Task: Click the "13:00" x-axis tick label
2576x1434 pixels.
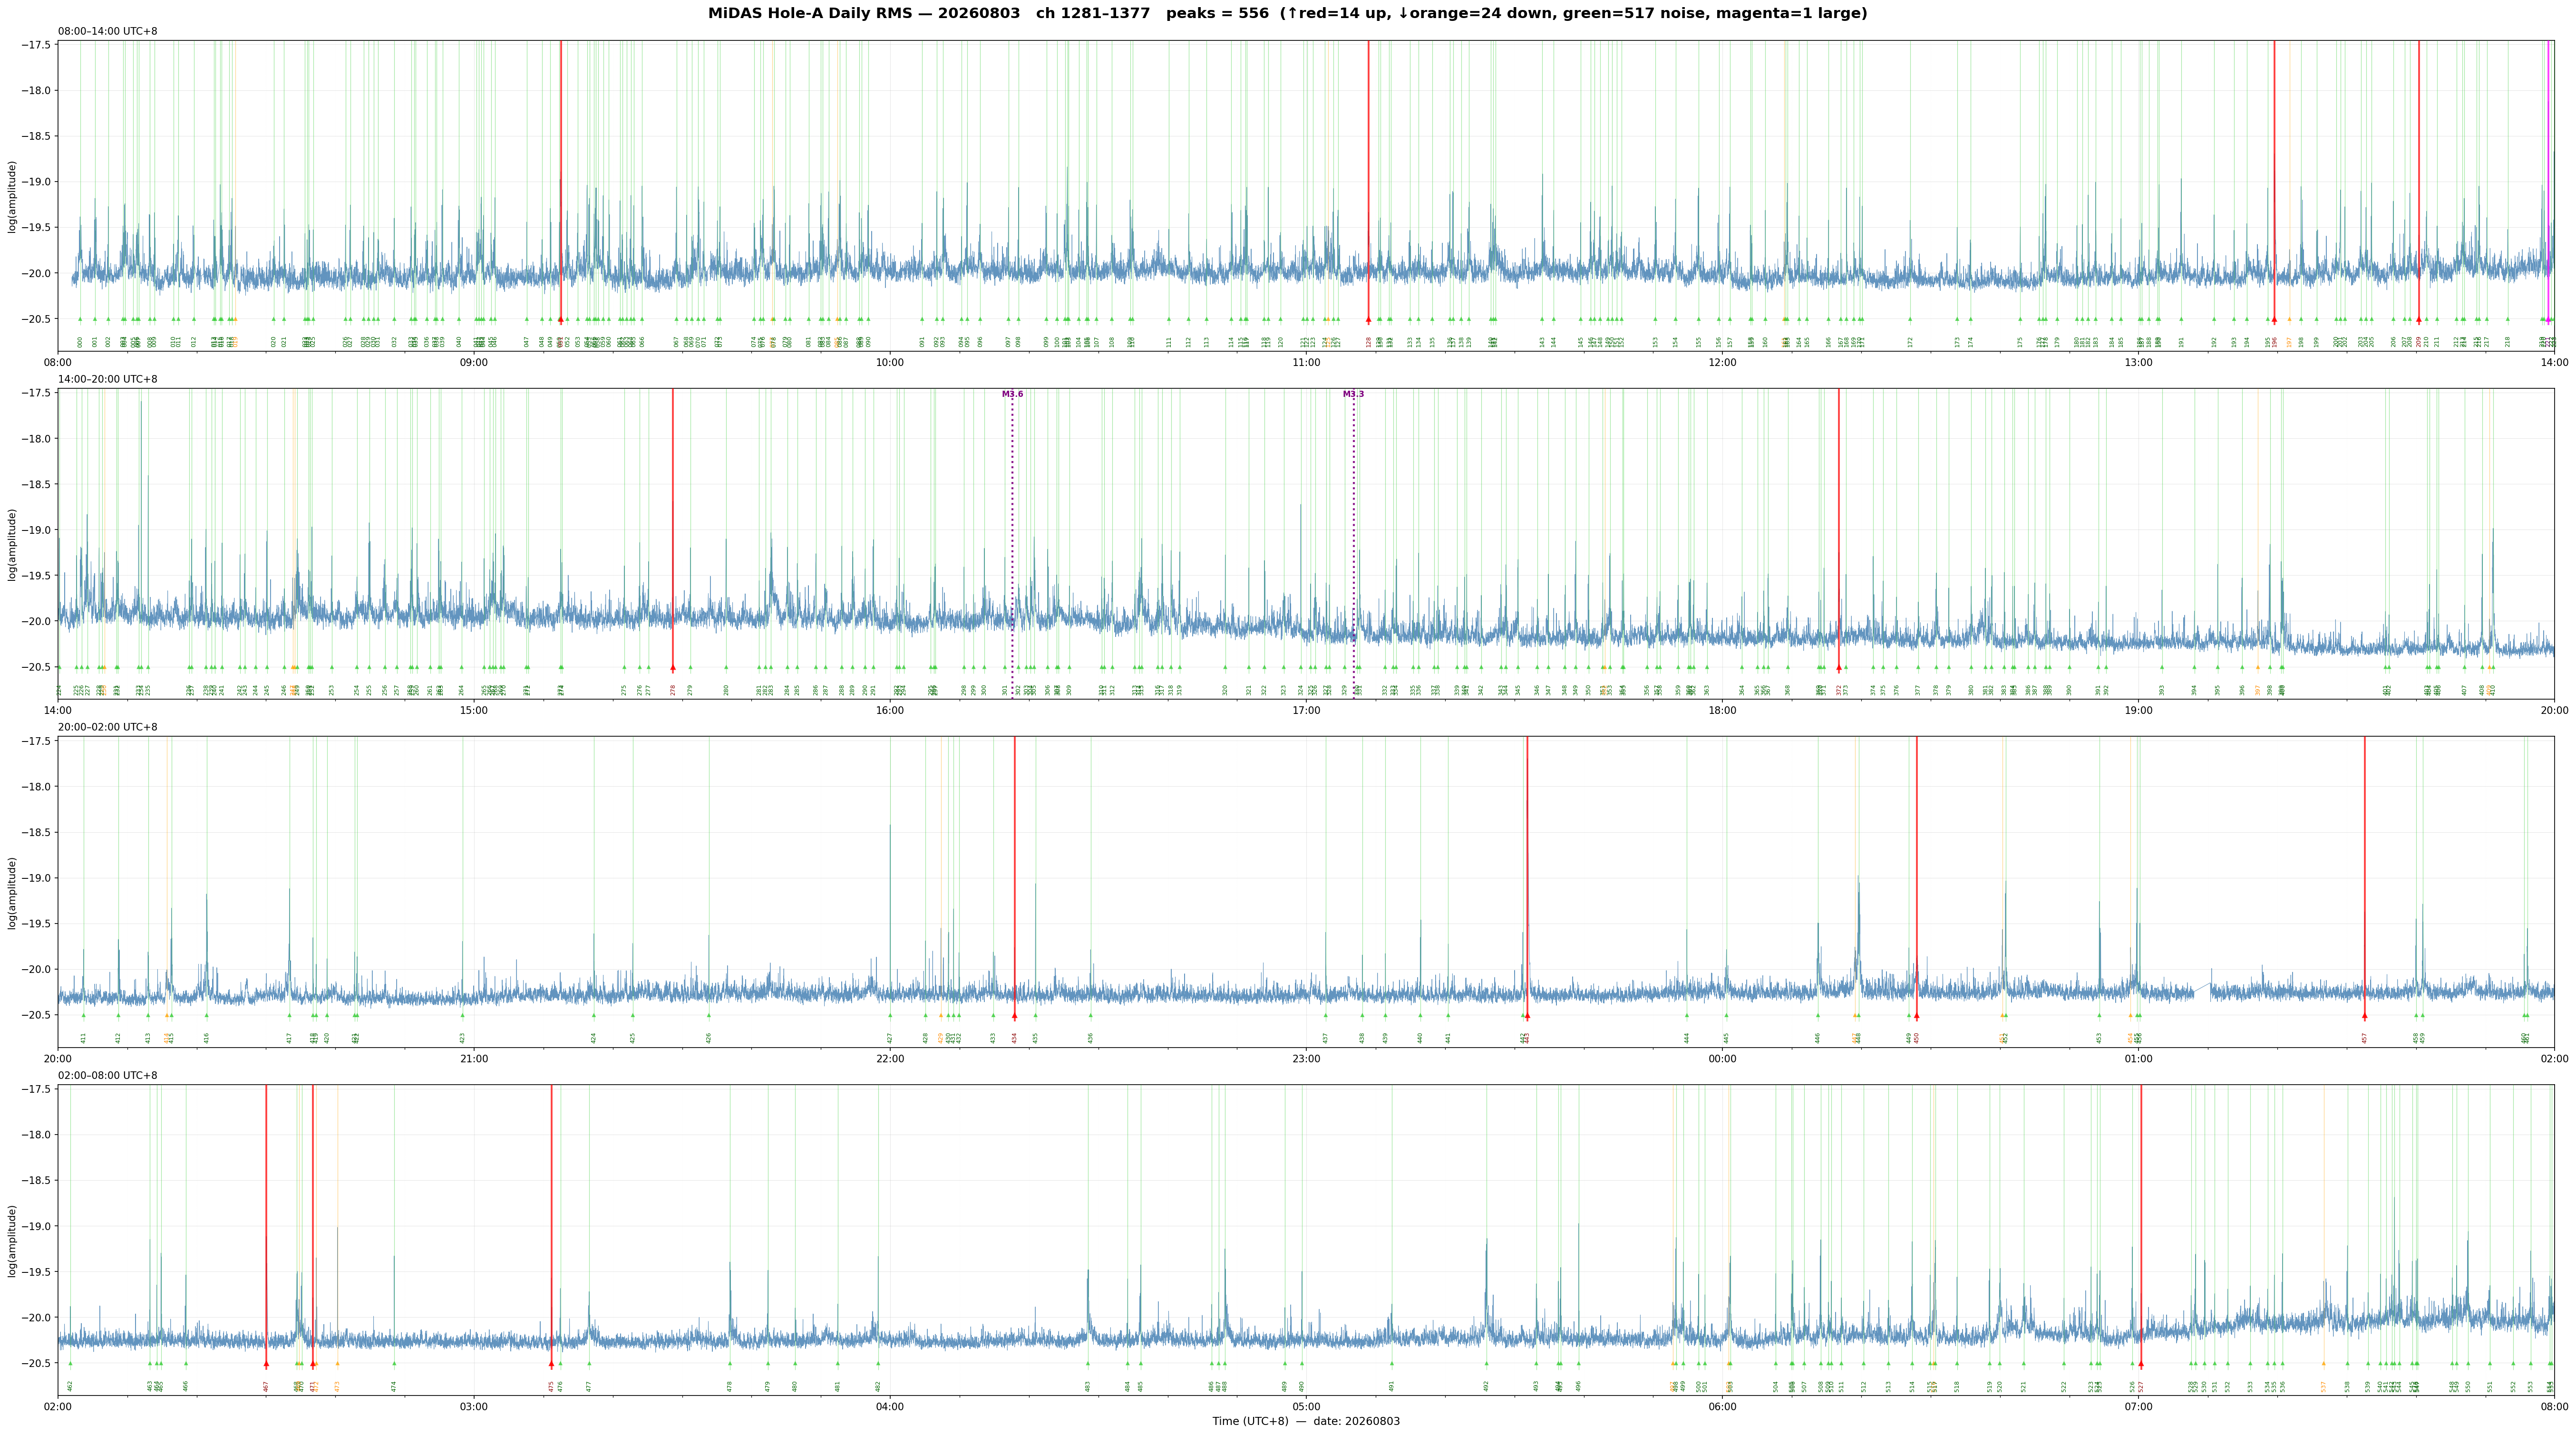Action: (2138, 363)
